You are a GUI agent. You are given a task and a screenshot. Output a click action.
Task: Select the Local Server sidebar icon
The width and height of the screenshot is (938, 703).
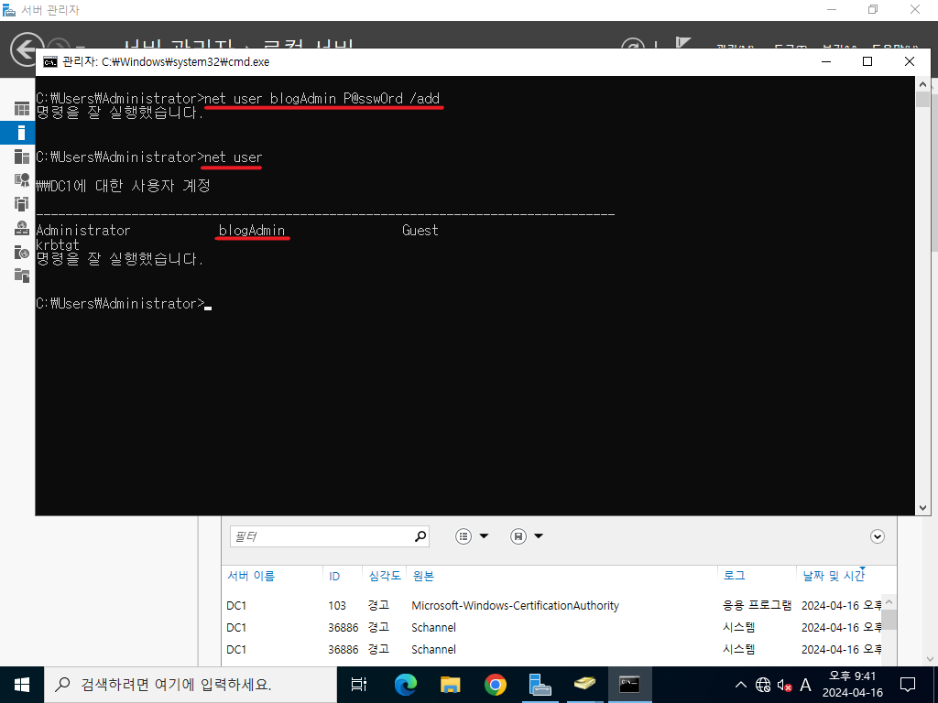(x=22, y=133)
